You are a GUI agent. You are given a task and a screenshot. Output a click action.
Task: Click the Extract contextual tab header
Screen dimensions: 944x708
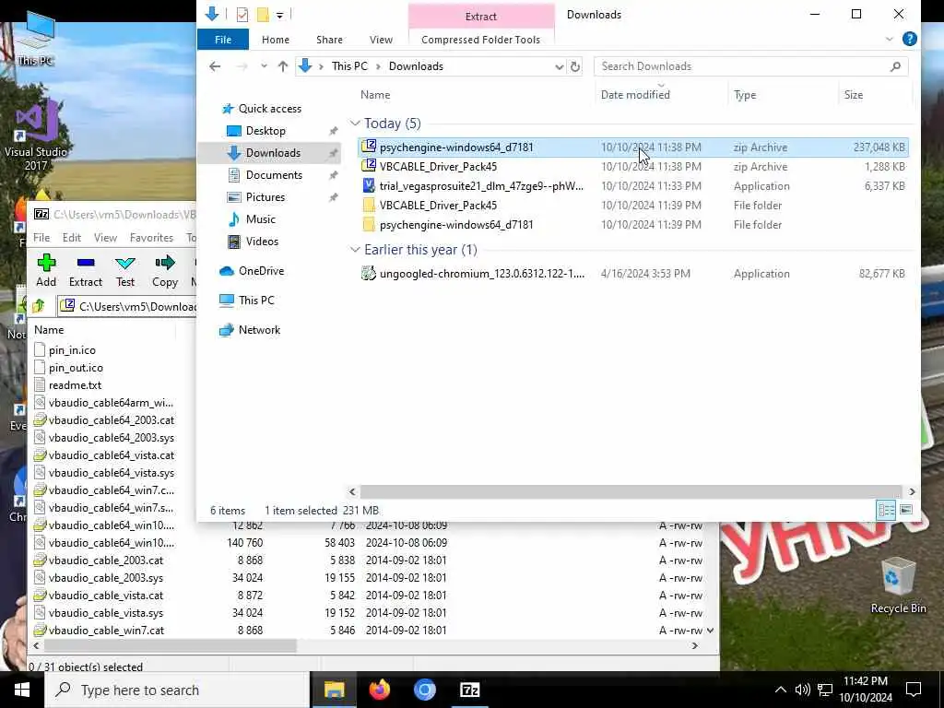tap(481, 17)
